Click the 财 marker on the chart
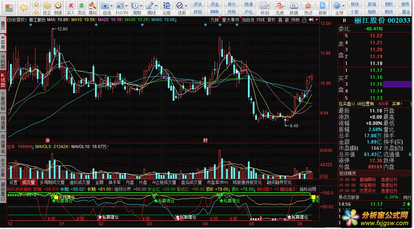Viewport: 414px width, 229px height. [x=205, y=140]
